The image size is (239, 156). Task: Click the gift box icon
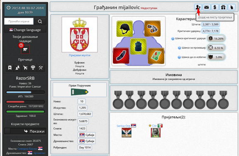[x=223, y=7]
